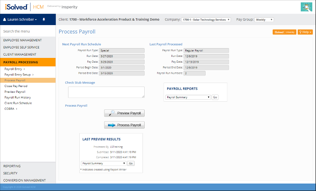Expand the Payroll Entry Setup submenu
Screen dimensions: 316x191
[19, 75]
